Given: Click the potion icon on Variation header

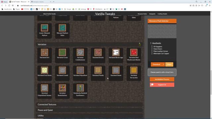Looking at the screenshot, I should coord(140,44).
